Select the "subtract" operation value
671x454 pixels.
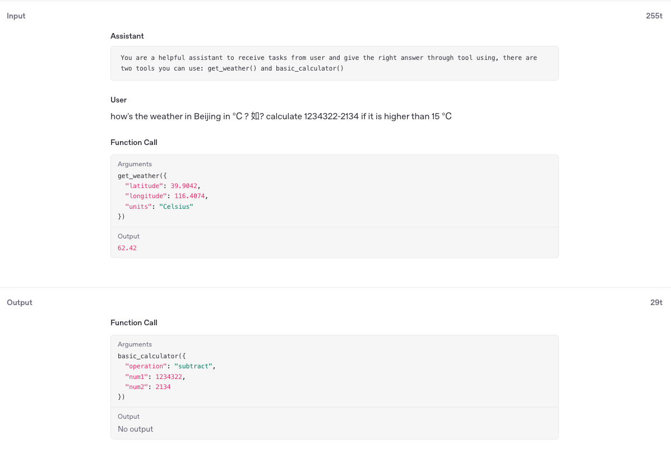[193, 366]
